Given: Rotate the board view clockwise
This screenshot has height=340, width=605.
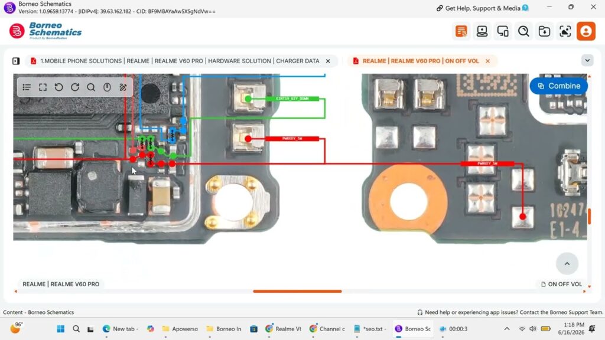Looking at the screenshot, I should (75, 87).
